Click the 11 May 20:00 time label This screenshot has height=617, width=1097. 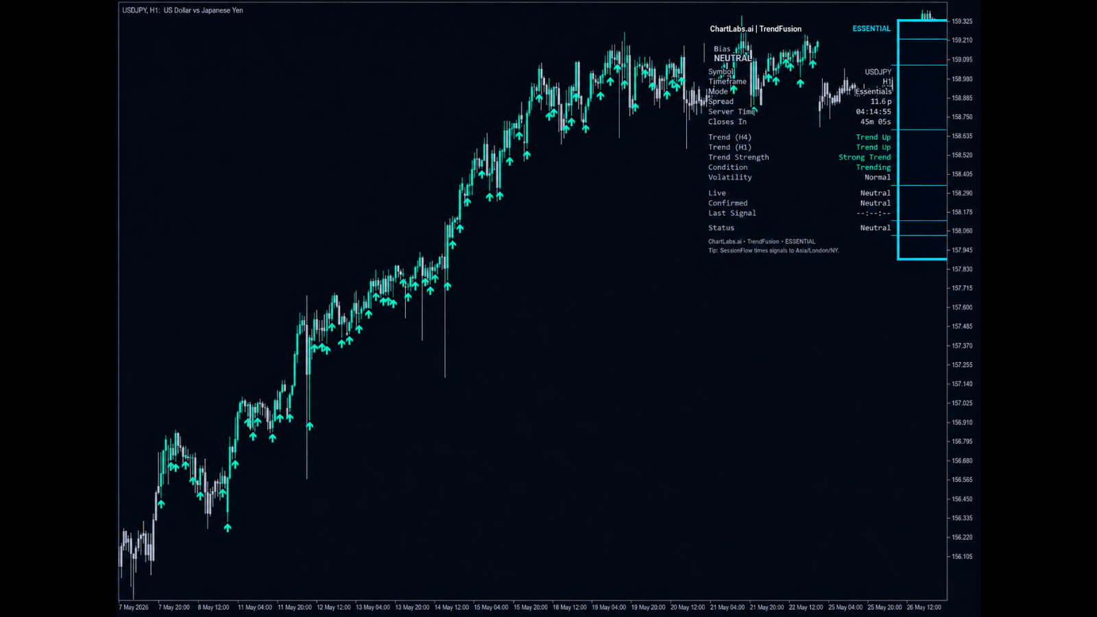tap(295, 607)
